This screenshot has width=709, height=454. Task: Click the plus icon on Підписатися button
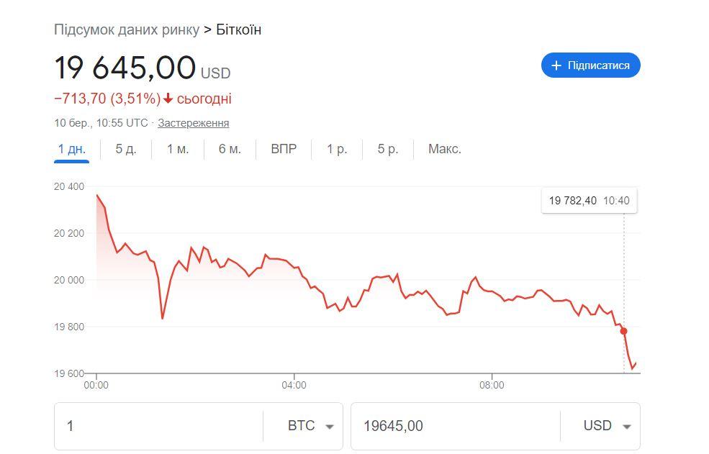coord(556,65)
